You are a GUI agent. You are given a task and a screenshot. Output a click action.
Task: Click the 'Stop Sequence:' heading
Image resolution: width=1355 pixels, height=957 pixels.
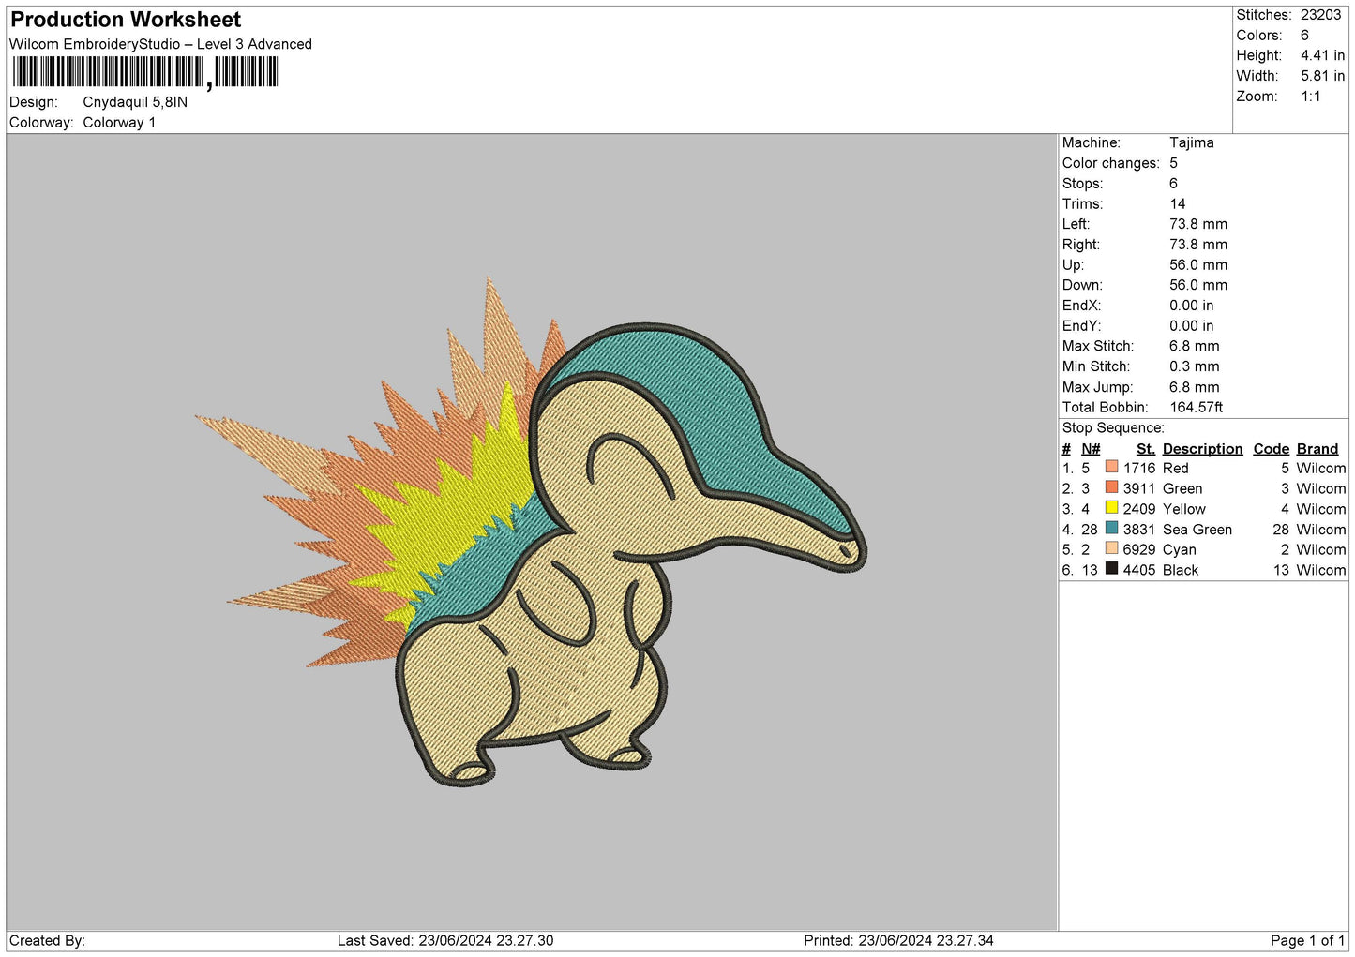pos(1113,428)
